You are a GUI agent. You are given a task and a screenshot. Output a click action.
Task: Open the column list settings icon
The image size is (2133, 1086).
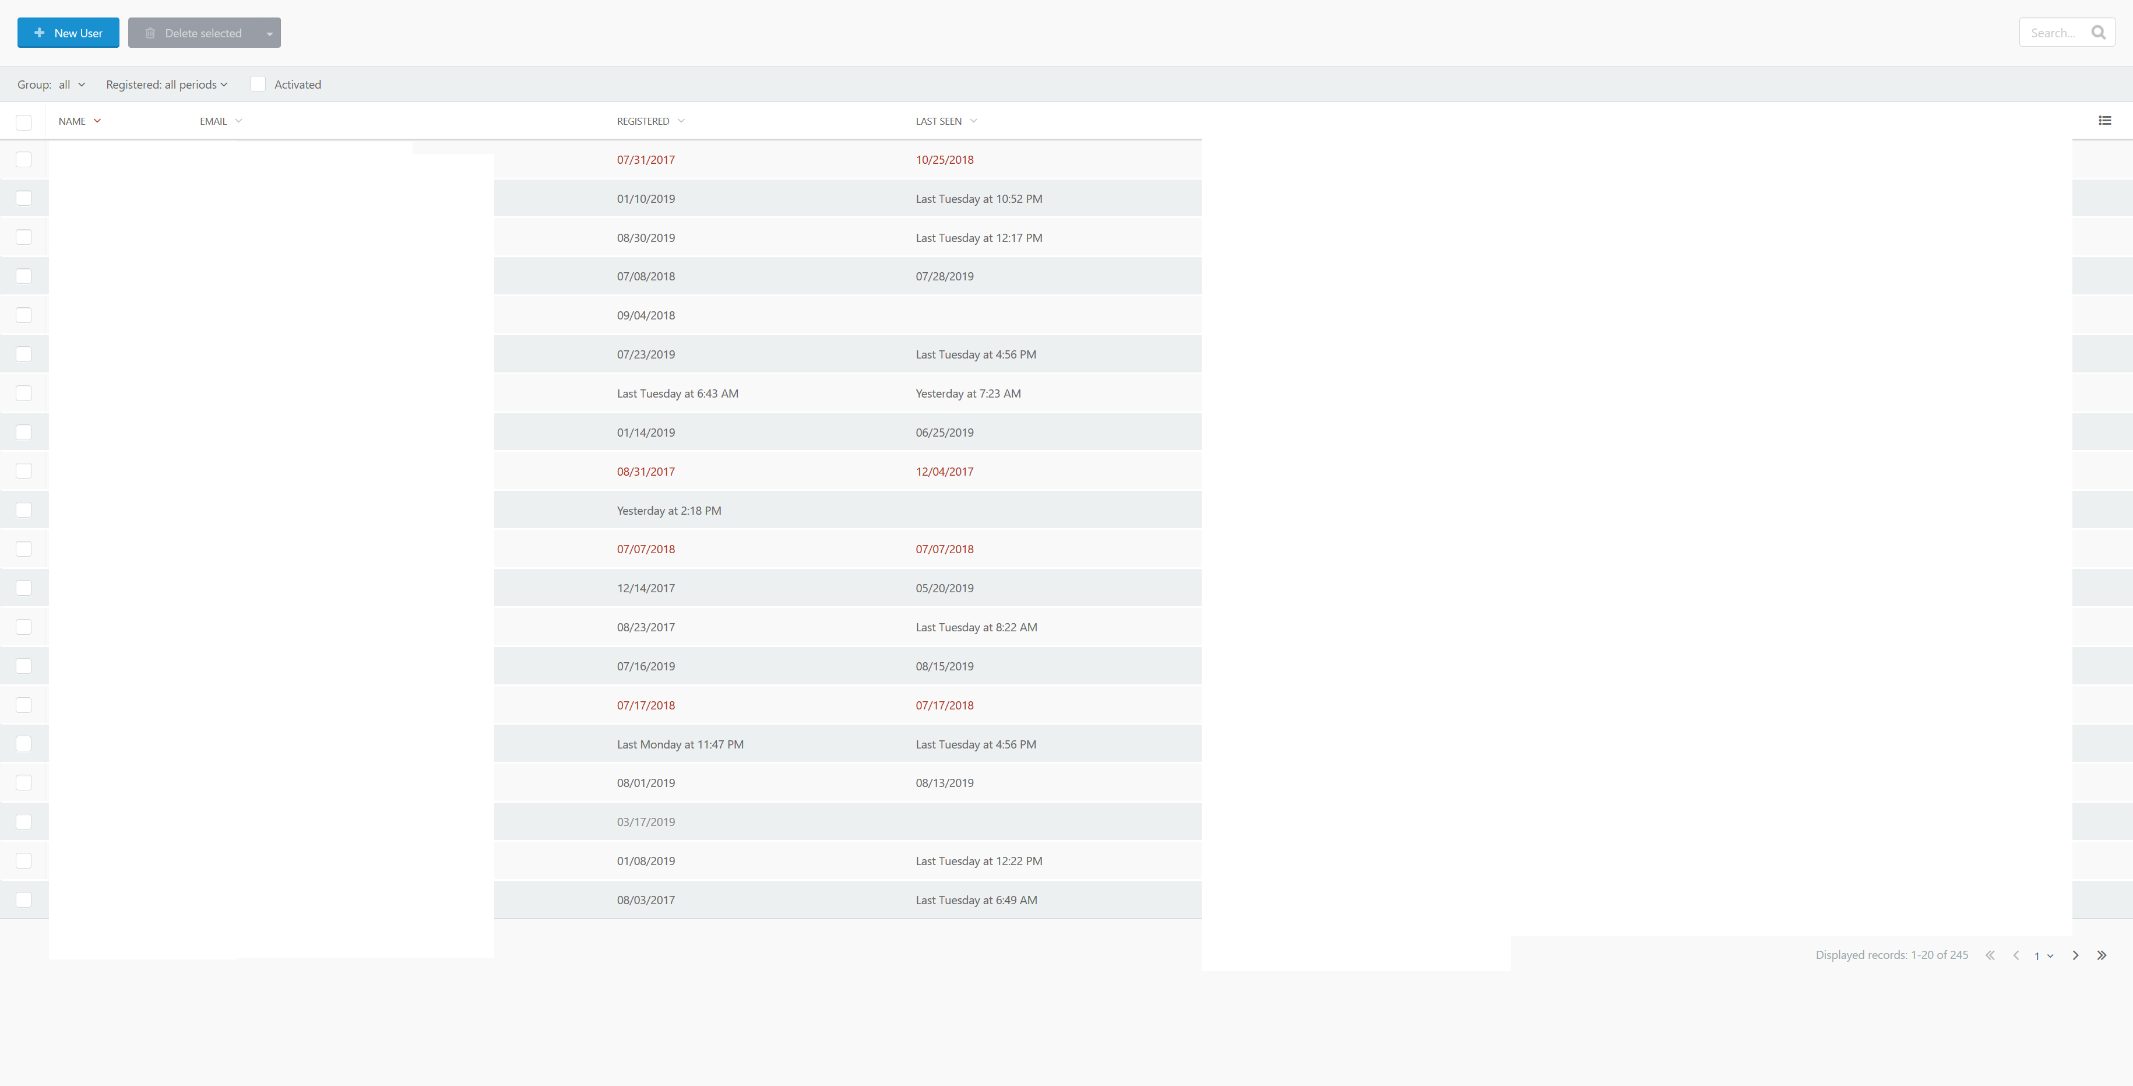(2104, 121)
